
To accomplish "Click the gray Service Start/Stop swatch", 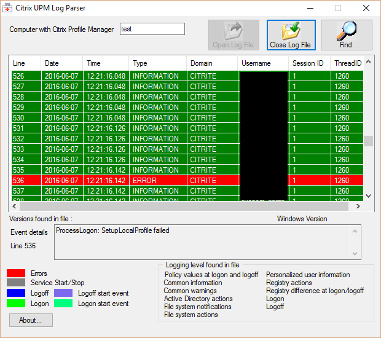I will pos(16,282).
